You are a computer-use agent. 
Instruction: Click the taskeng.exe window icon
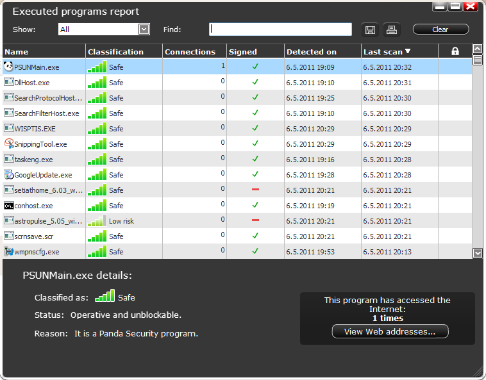(9, 159)
